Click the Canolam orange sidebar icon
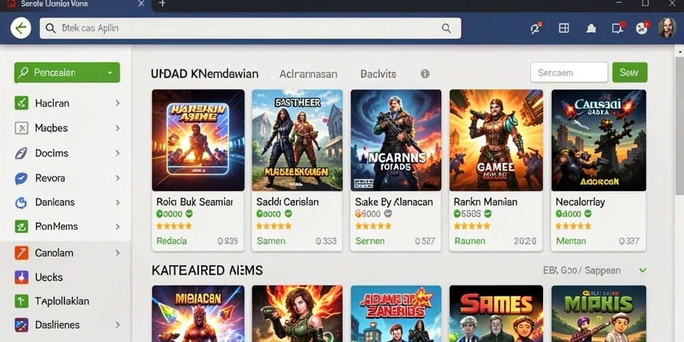The height and width of the screenshot is (342, 684). [21, 252]
